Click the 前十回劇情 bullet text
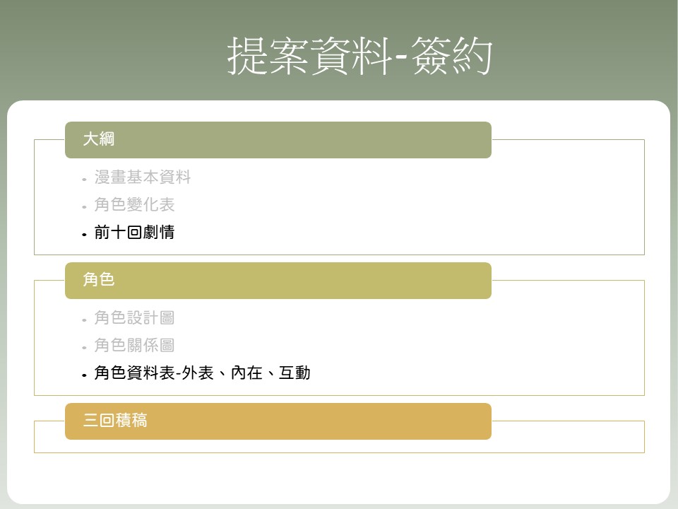This screenshot has height=509, width=678. click(134, 233)
